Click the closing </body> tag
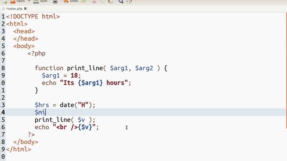This screenshot has width=287, height=161. tap(26, 142)
